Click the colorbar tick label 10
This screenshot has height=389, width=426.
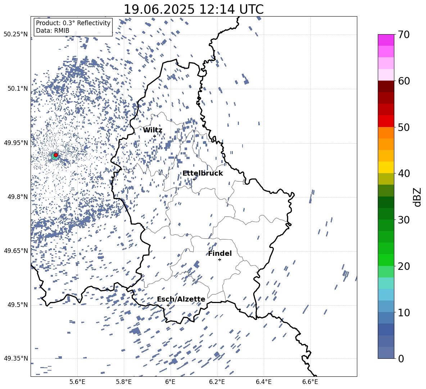pyautogui.click(x=404, y=312)
